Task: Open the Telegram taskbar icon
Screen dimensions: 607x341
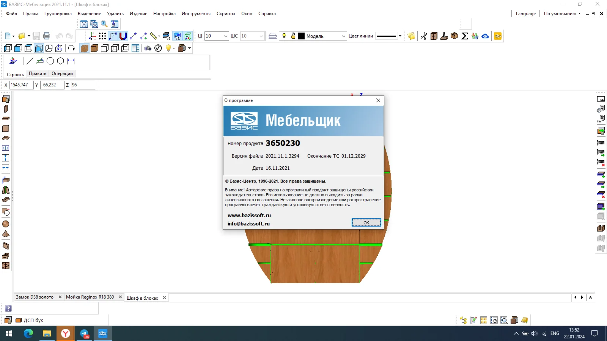Action: pyautogui.click(x=84, y=333)
